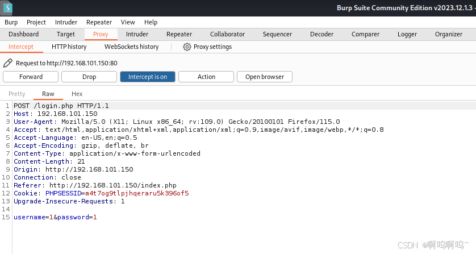Click the Proxy settings gear icon
The width and height of the screenshot is (476, 254).
[187, 47]
